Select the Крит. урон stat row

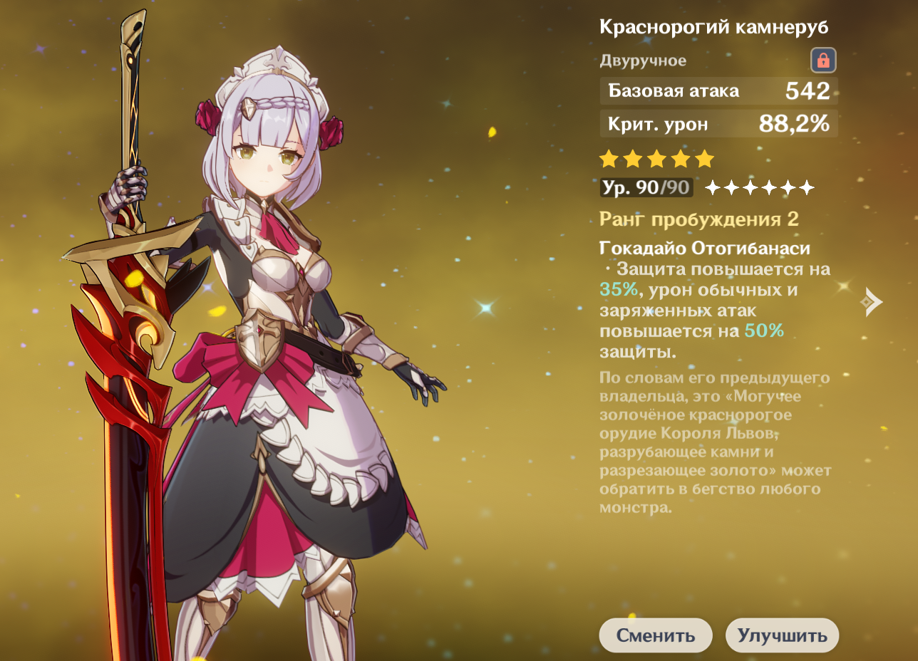[x=718, y=124]
